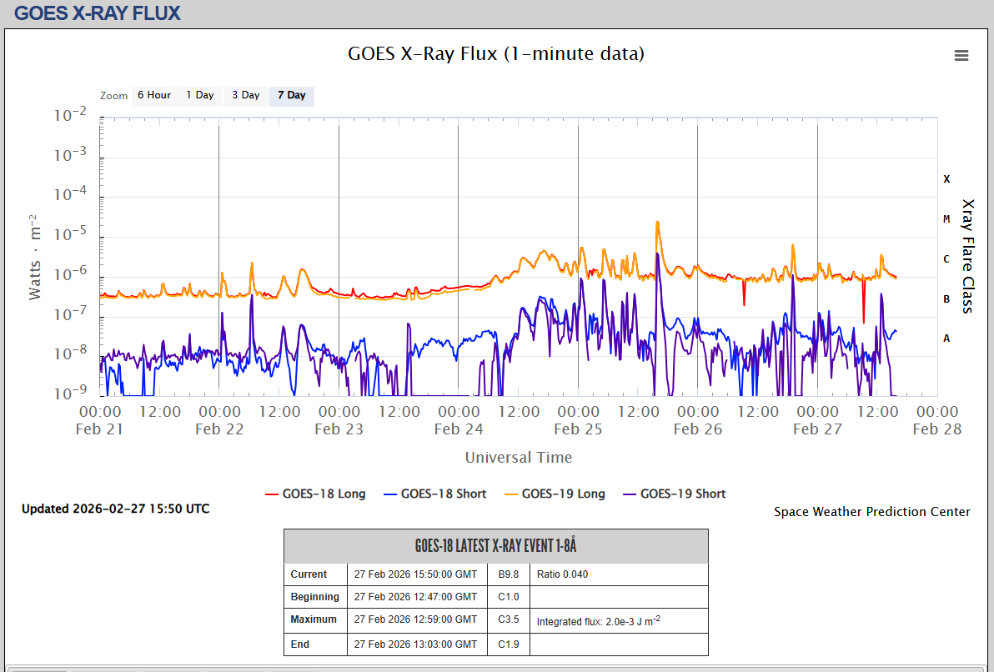Click the orange line swatch for GOES-19 Long
994x672 pixels.
click(x=510, y=494)
